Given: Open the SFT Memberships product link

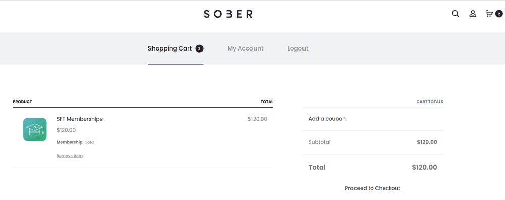Looking at the screenshot, I should pos(80,119).
